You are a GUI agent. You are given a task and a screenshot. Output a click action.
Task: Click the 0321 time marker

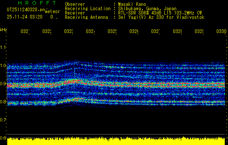pos(25,32)
